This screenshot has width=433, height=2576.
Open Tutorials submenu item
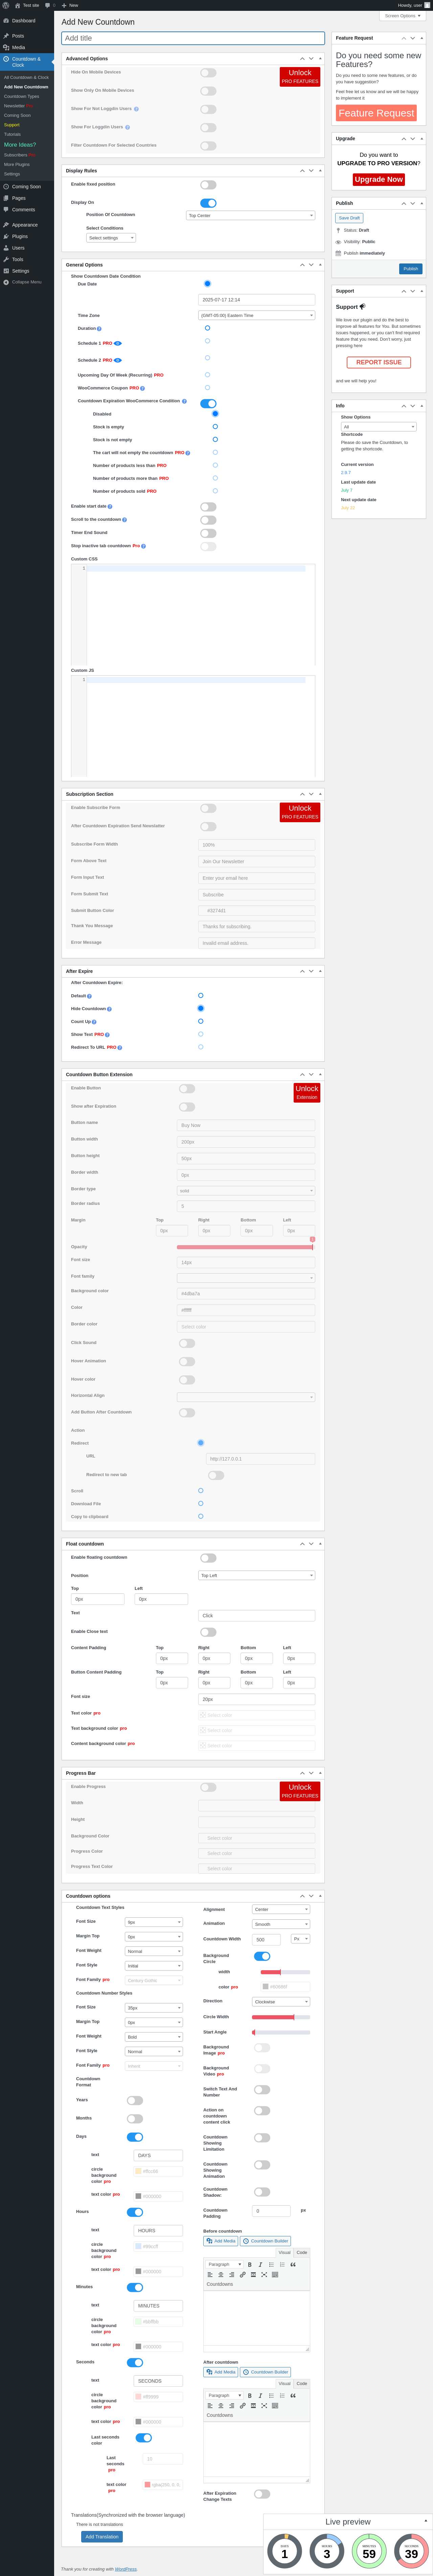12,134
